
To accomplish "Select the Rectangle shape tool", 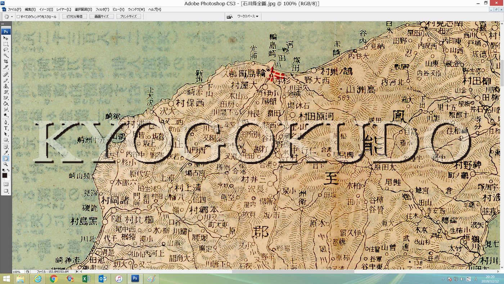I will [6, 139].
